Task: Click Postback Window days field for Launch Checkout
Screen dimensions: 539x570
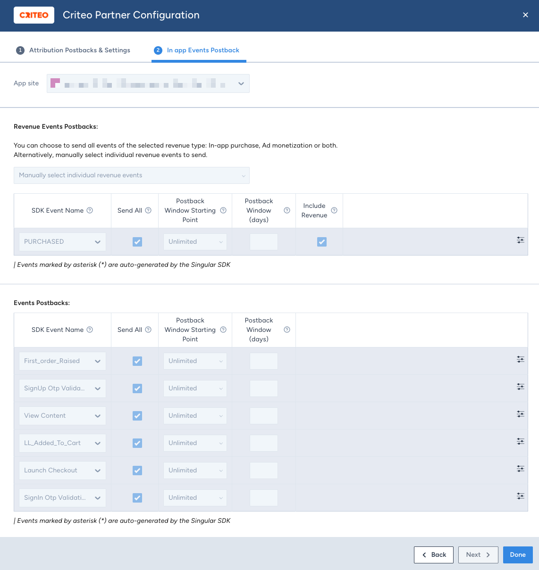Action: click(264, 471)
